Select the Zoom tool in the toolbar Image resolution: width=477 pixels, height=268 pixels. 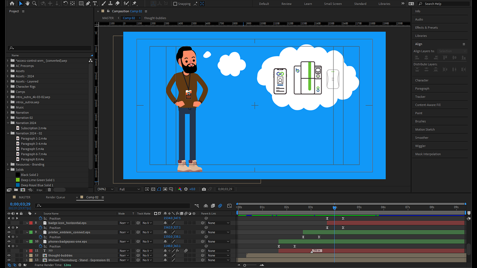[x=34, y=3]
